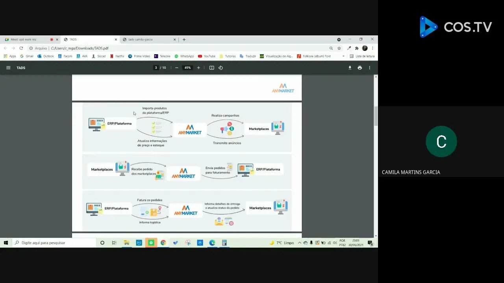Open the PDF viewer more actions menu

click(369, 68)
